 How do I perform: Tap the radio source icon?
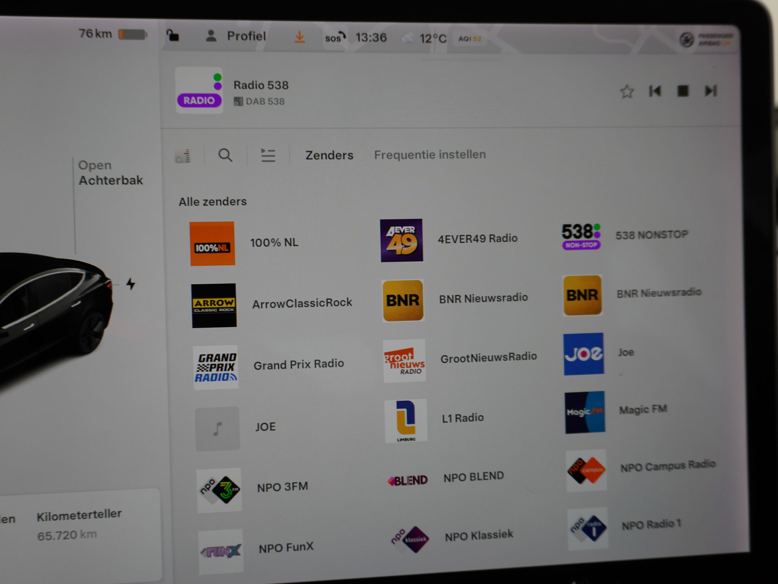coord(183,156)
